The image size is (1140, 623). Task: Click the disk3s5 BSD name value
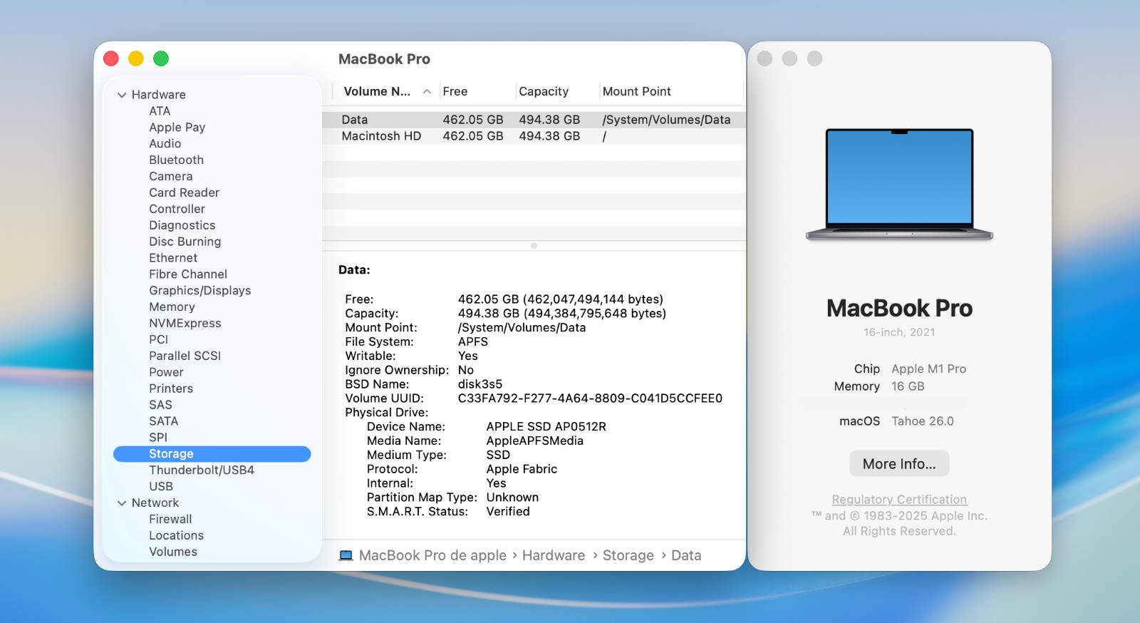click(x=480, y=384)
